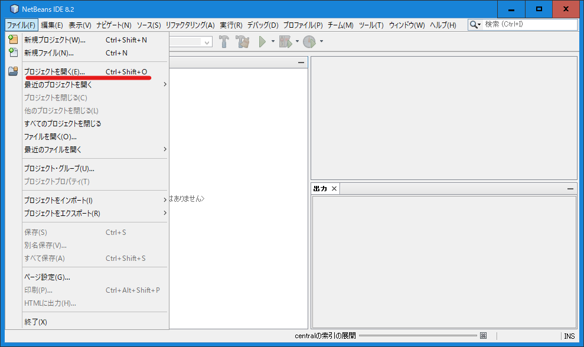Image resolution: width=584 pixels, height=347 pixels.
Task: Click the Debug Project toolbar icon
Action: 286,42
